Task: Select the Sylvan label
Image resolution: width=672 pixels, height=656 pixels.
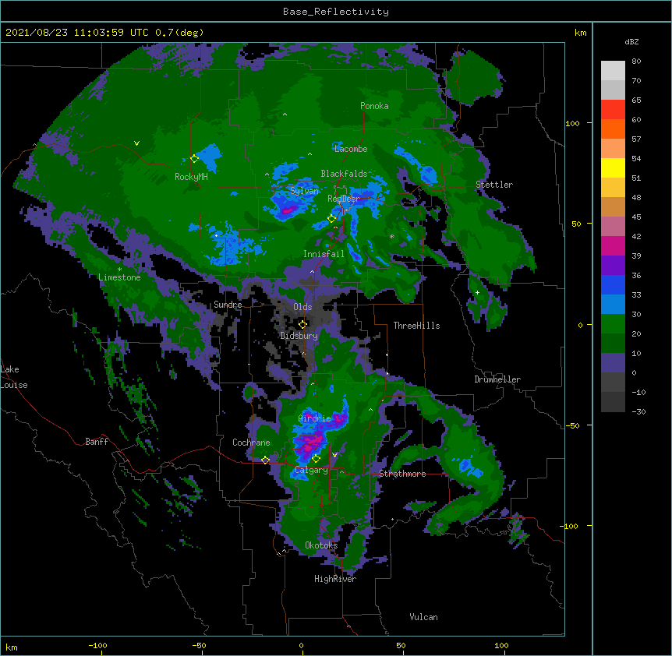Action: (304, 191)
